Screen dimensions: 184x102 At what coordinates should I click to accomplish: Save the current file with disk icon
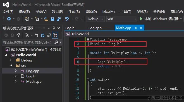[52, 19]
